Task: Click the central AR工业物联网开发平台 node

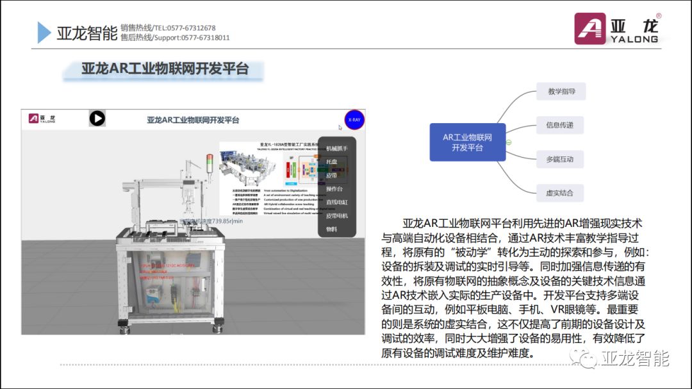Action: click(467, 142)
